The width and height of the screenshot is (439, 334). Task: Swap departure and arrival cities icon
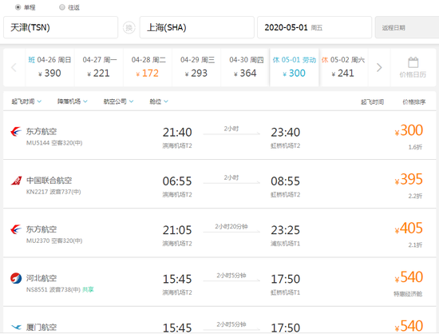click(x=129, y=28)
